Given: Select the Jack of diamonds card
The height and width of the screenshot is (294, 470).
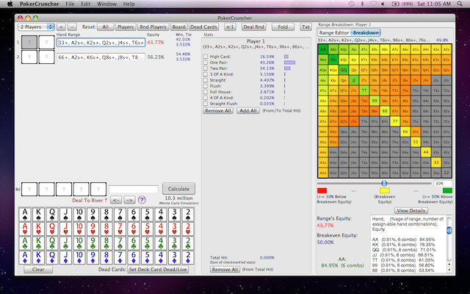Looking at the screenshot, I should pyautogui.click(x=65, y=257).
